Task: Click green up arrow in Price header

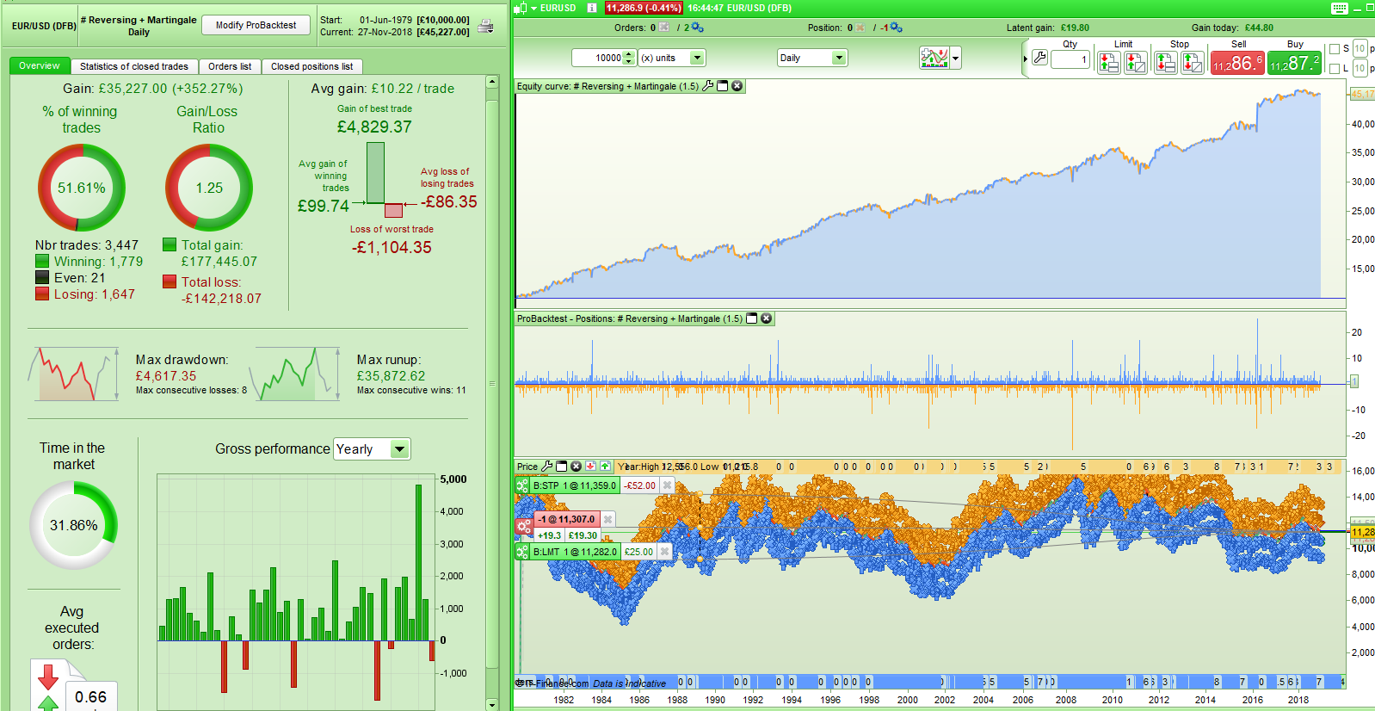Action: coord(606,467)
